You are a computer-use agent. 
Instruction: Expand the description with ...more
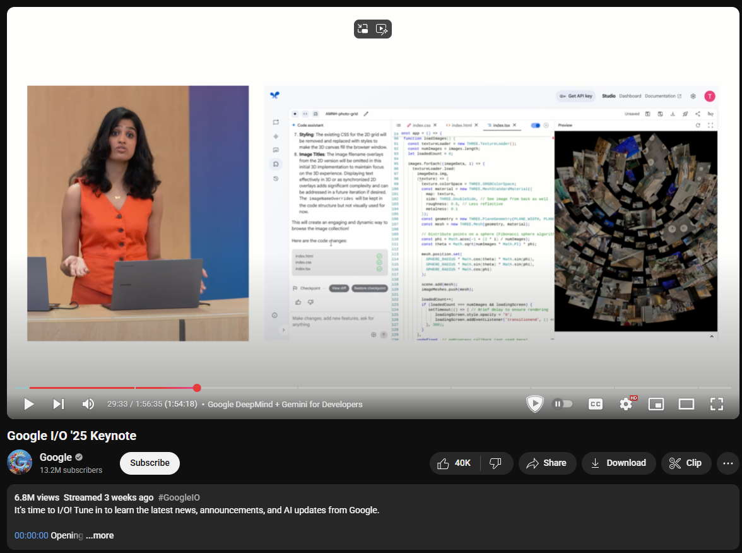click(x=100, y=535)
